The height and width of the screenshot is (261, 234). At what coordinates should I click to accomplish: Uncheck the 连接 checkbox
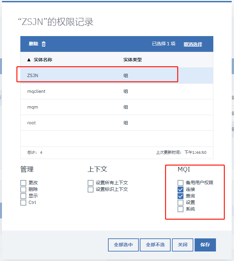coord(181,189)
